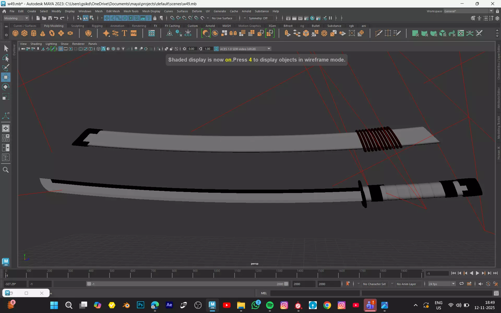The width and height of the screenshot is (501, 313).
Task: Create a polygon sphere from shelf
Action: click(15, 33)
